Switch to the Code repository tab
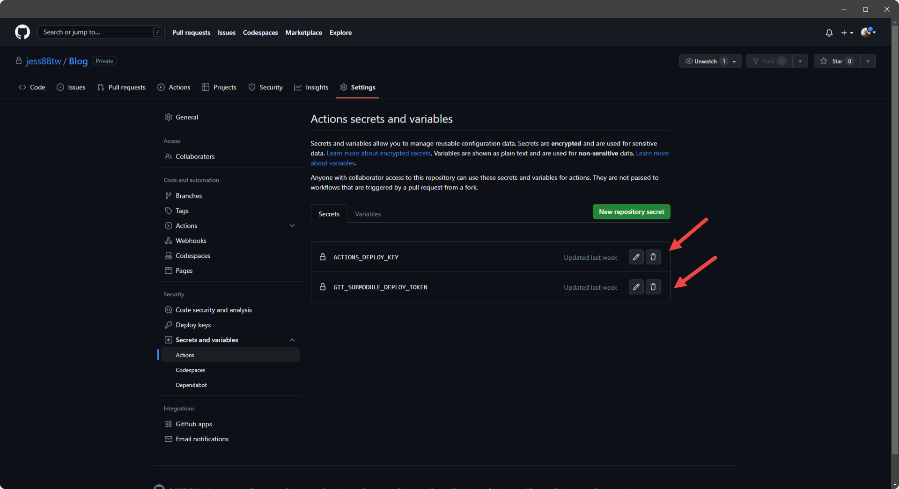The image size is (899, 489). tap(32, 88)
